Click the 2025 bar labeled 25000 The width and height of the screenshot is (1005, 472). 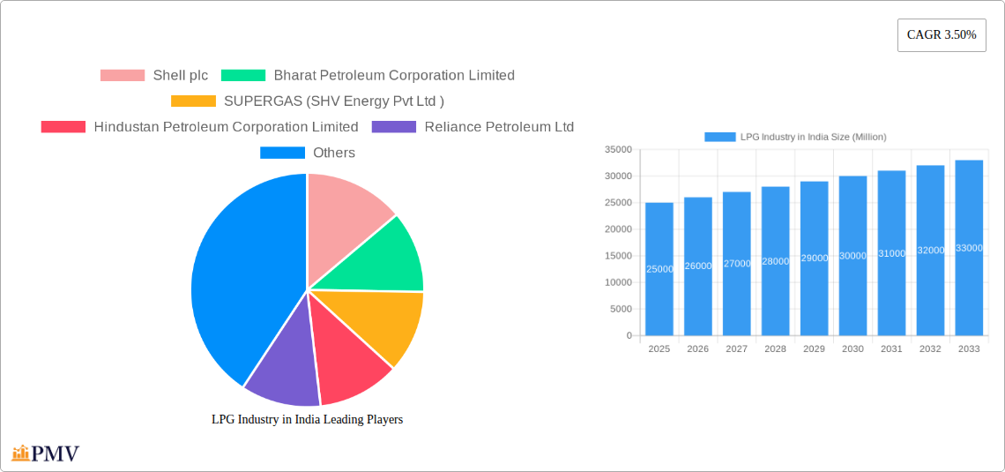(659, 269)
